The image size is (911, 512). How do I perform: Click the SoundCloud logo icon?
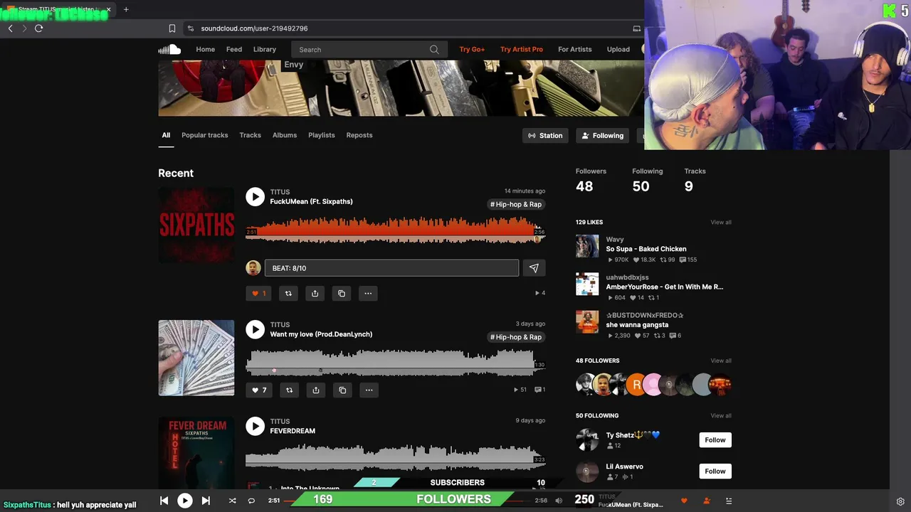169,49
